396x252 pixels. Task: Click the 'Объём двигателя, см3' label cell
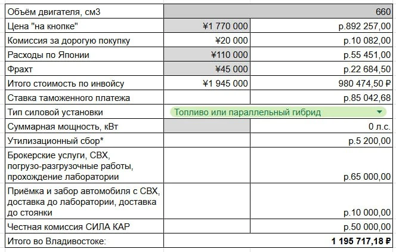tap(84, 11)
